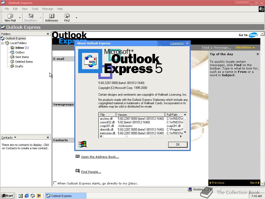The image size is (265, 199).
Task: Click the file list horizontal scrollbar thumb
Action: (x=127, y=136)
